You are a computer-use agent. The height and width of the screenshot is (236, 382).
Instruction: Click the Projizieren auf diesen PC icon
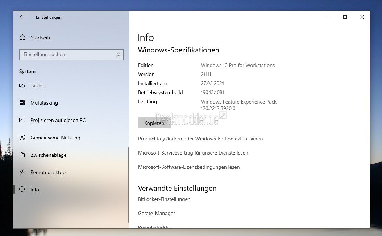point(22,120)
